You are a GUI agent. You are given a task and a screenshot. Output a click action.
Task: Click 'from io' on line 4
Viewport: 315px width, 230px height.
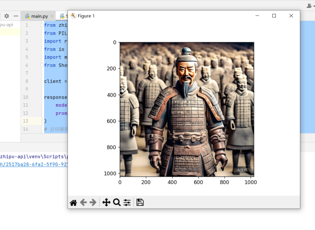pyautogui.click(x=54, y=49)
